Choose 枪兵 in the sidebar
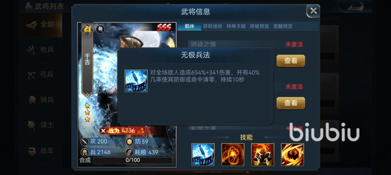 tap(41, 50)
